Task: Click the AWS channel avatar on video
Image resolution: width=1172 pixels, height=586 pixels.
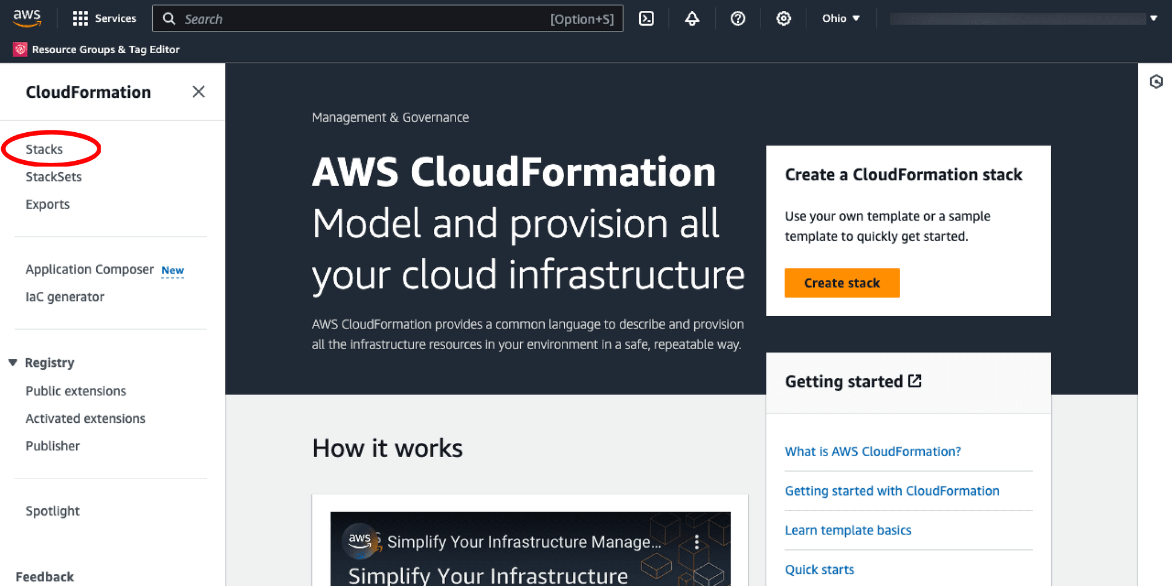Action: pos(359,540)
